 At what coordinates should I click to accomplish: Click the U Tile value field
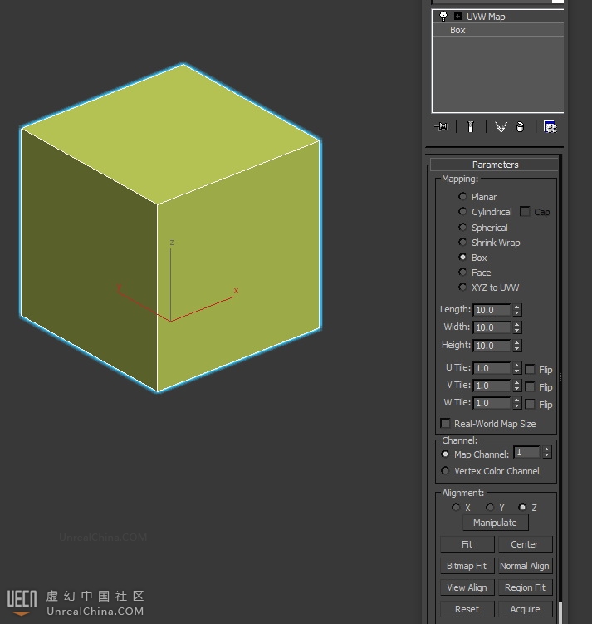492,368
